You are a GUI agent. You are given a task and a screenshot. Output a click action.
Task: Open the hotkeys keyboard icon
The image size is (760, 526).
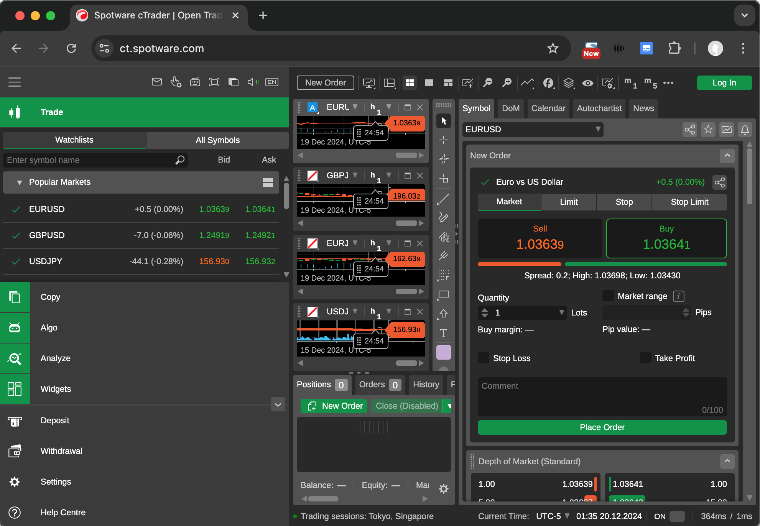195,82
